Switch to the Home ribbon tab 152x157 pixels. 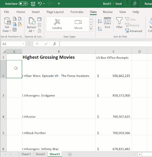coord(21,12)
